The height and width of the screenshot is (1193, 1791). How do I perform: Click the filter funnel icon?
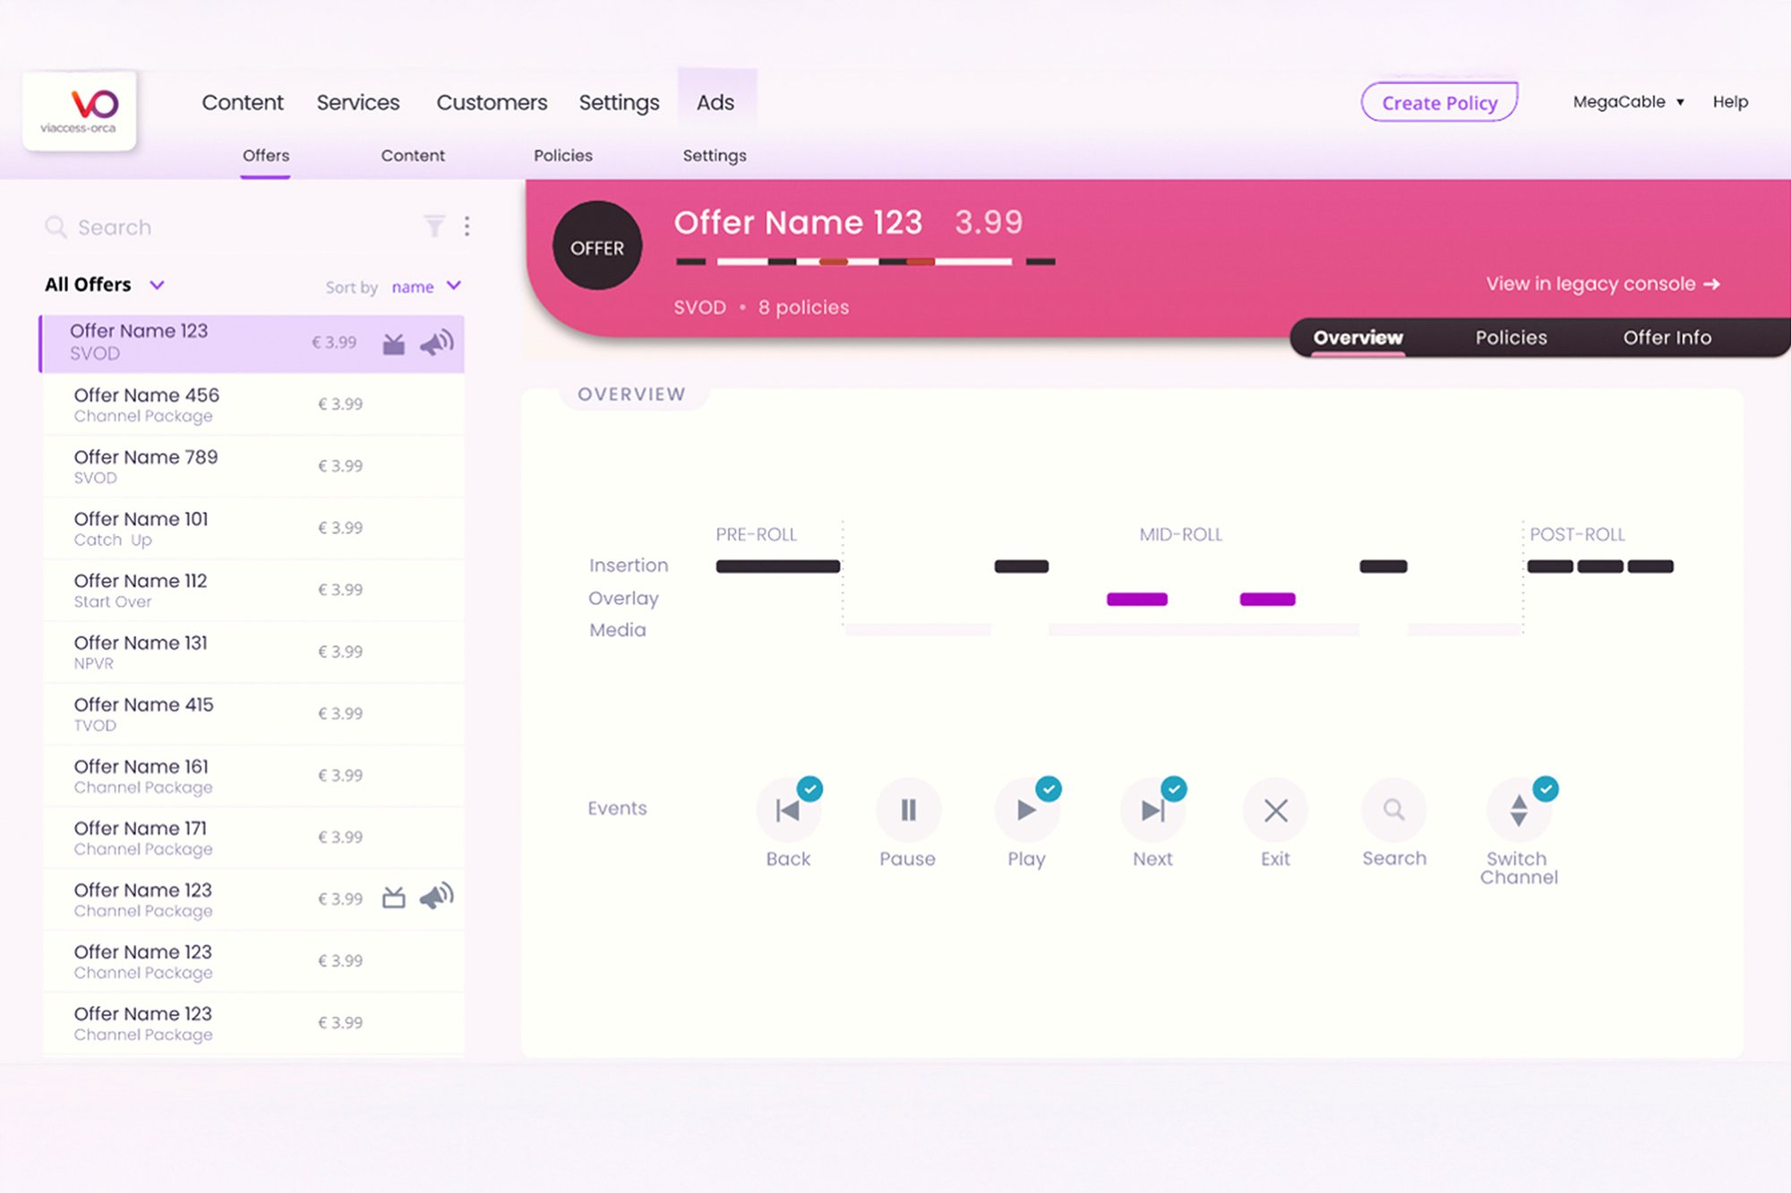pos(434,226)
